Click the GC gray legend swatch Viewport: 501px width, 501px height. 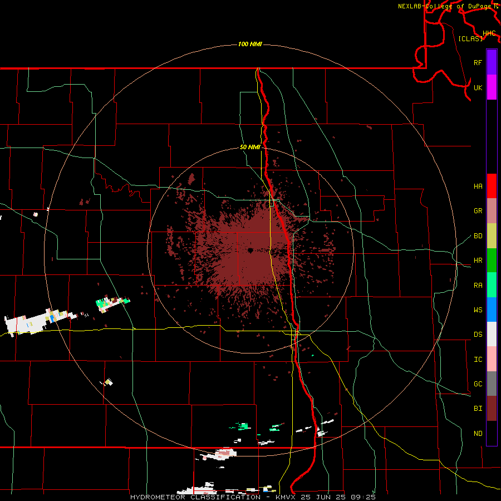click(x=492, y=384)
